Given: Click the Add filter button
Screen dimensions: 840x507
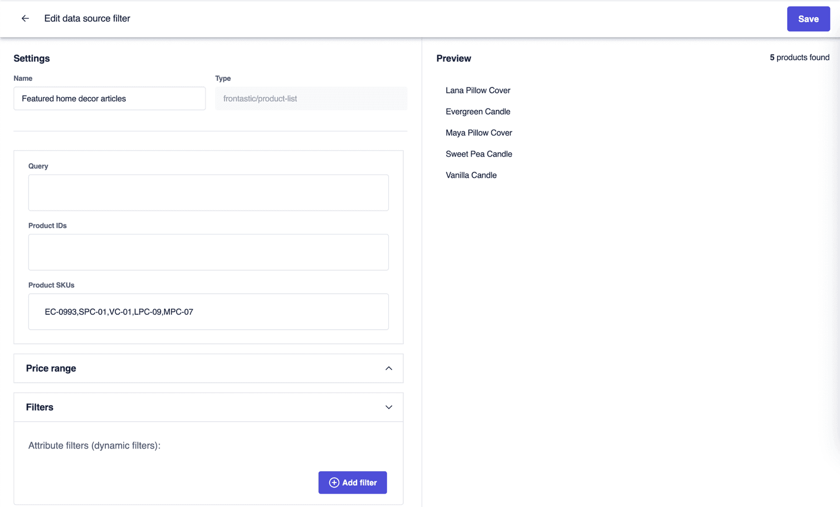Looking at the screenshot, I should point(353,482).
